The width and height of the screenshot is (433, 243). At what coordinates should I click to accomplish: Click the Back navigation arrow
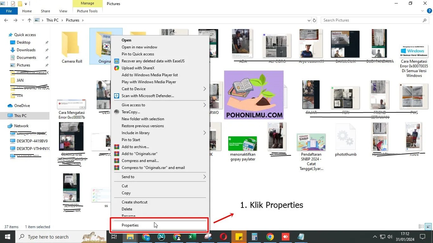pos(6,20)
